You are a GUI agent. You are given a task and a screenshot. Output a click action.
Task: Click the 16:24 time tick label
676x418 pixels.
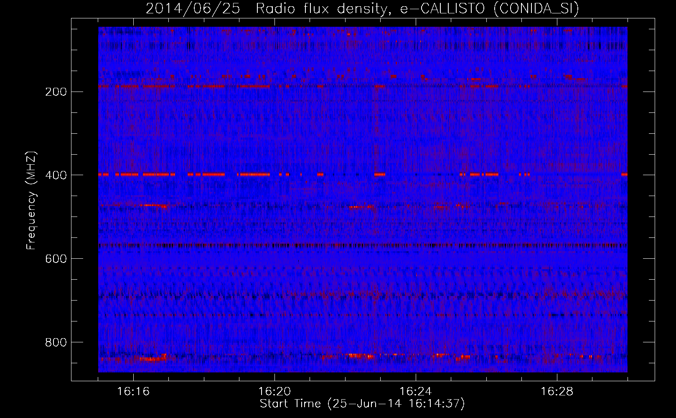coord(416,392)
